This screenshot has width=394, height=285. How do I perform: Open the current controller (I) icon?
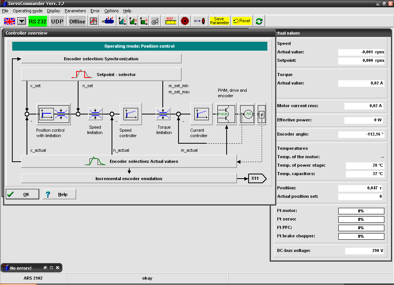[122, 22]
